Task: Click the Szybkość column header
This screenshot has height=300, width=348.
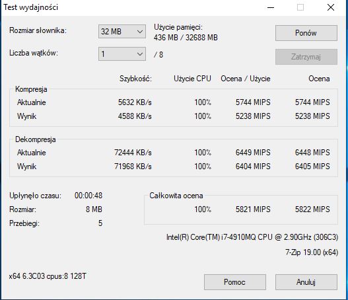Action: tap(135, 79)
